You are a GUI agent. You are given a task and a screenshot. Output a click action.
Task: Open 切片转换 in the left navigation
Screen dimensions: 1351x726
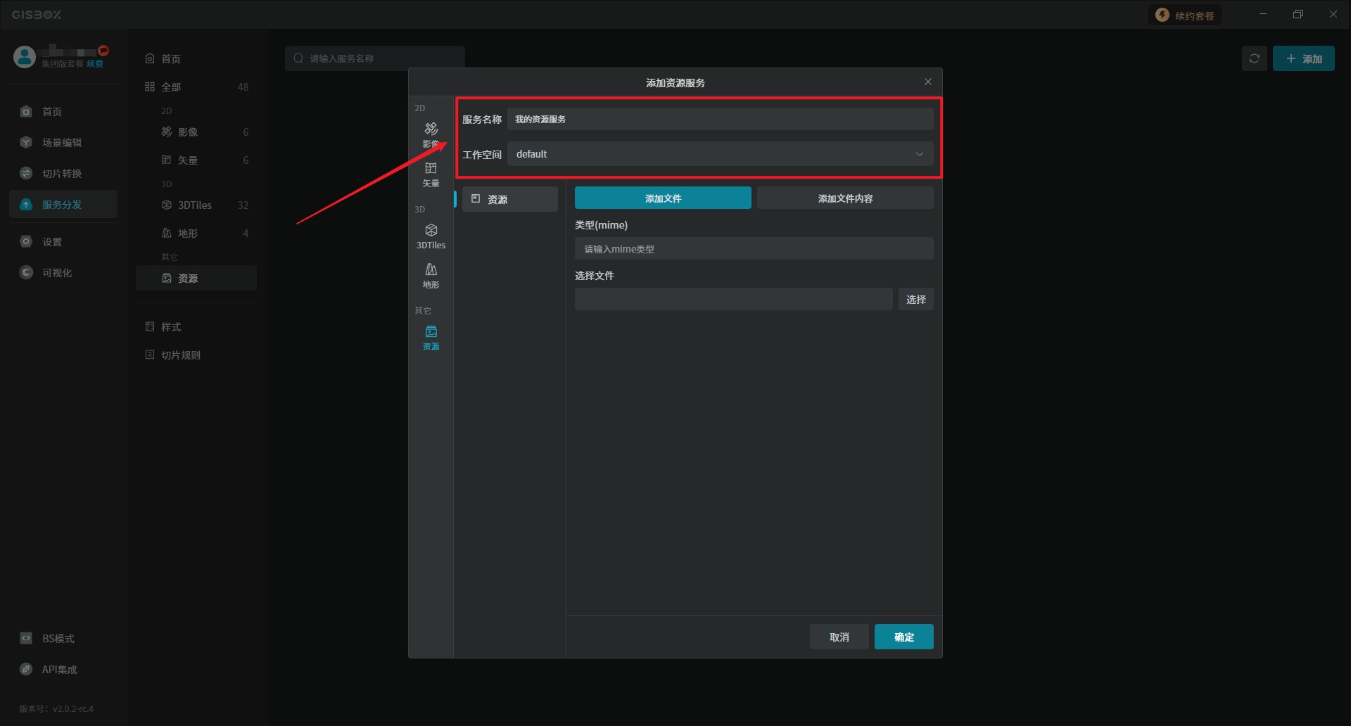pos(62,174)
